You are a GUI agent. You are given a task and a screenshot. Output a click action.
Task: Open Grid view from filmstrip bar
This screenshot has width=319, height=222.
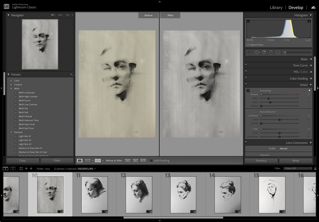pos(21,168)
